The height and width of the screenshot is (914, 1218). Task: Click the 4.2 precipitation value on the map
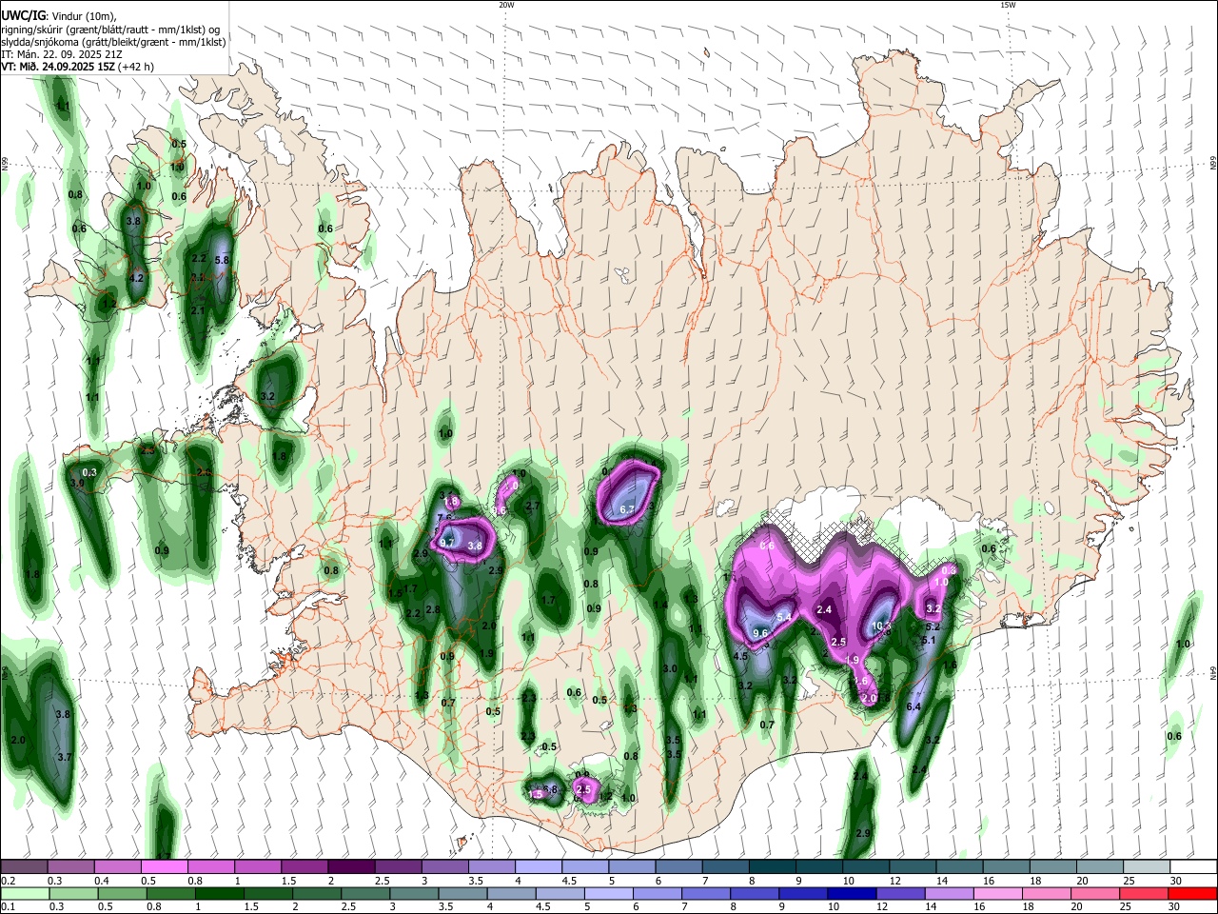pyautogui.click(x=136, y=278)
